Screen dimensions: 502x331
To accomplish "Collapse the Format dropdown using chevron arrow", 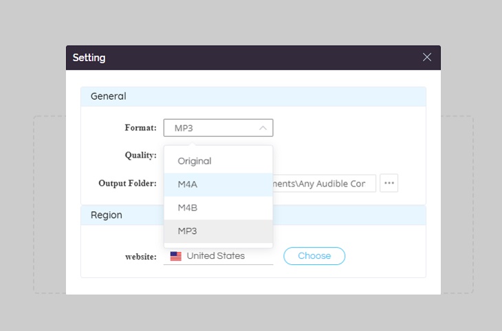I will (x=263, y=128).
